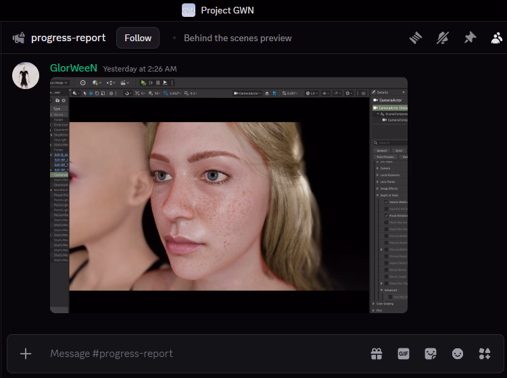The height and width of the screenshot is (378, 507).
Task: Click the announcement channel megaphone icon
Action: pos(19,38)
